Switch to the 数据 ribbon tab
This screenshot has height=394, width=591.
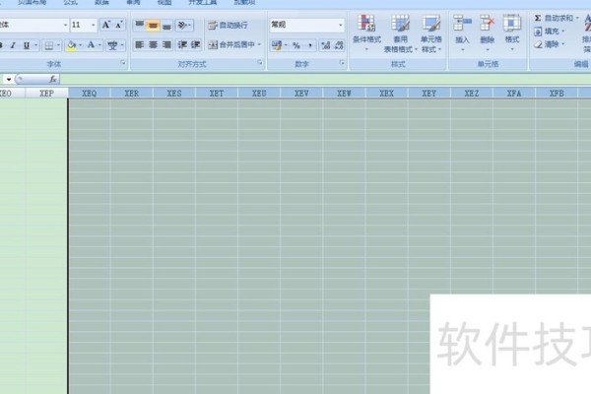pyautogui.click(x=101, y=2)
